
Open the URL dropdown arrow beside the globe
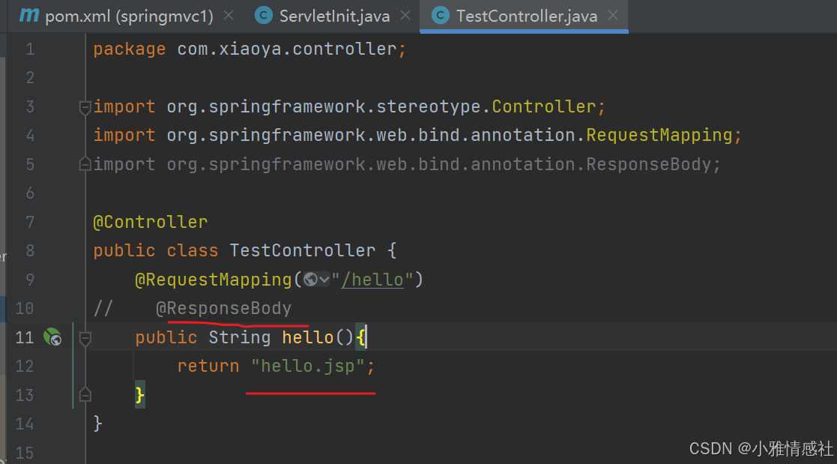pyautogui.click(x=324, y=280)
